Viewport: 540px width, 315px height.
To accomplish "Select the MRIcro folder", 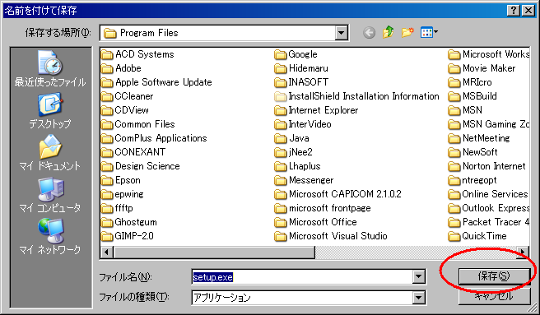I will pos(470,82).
